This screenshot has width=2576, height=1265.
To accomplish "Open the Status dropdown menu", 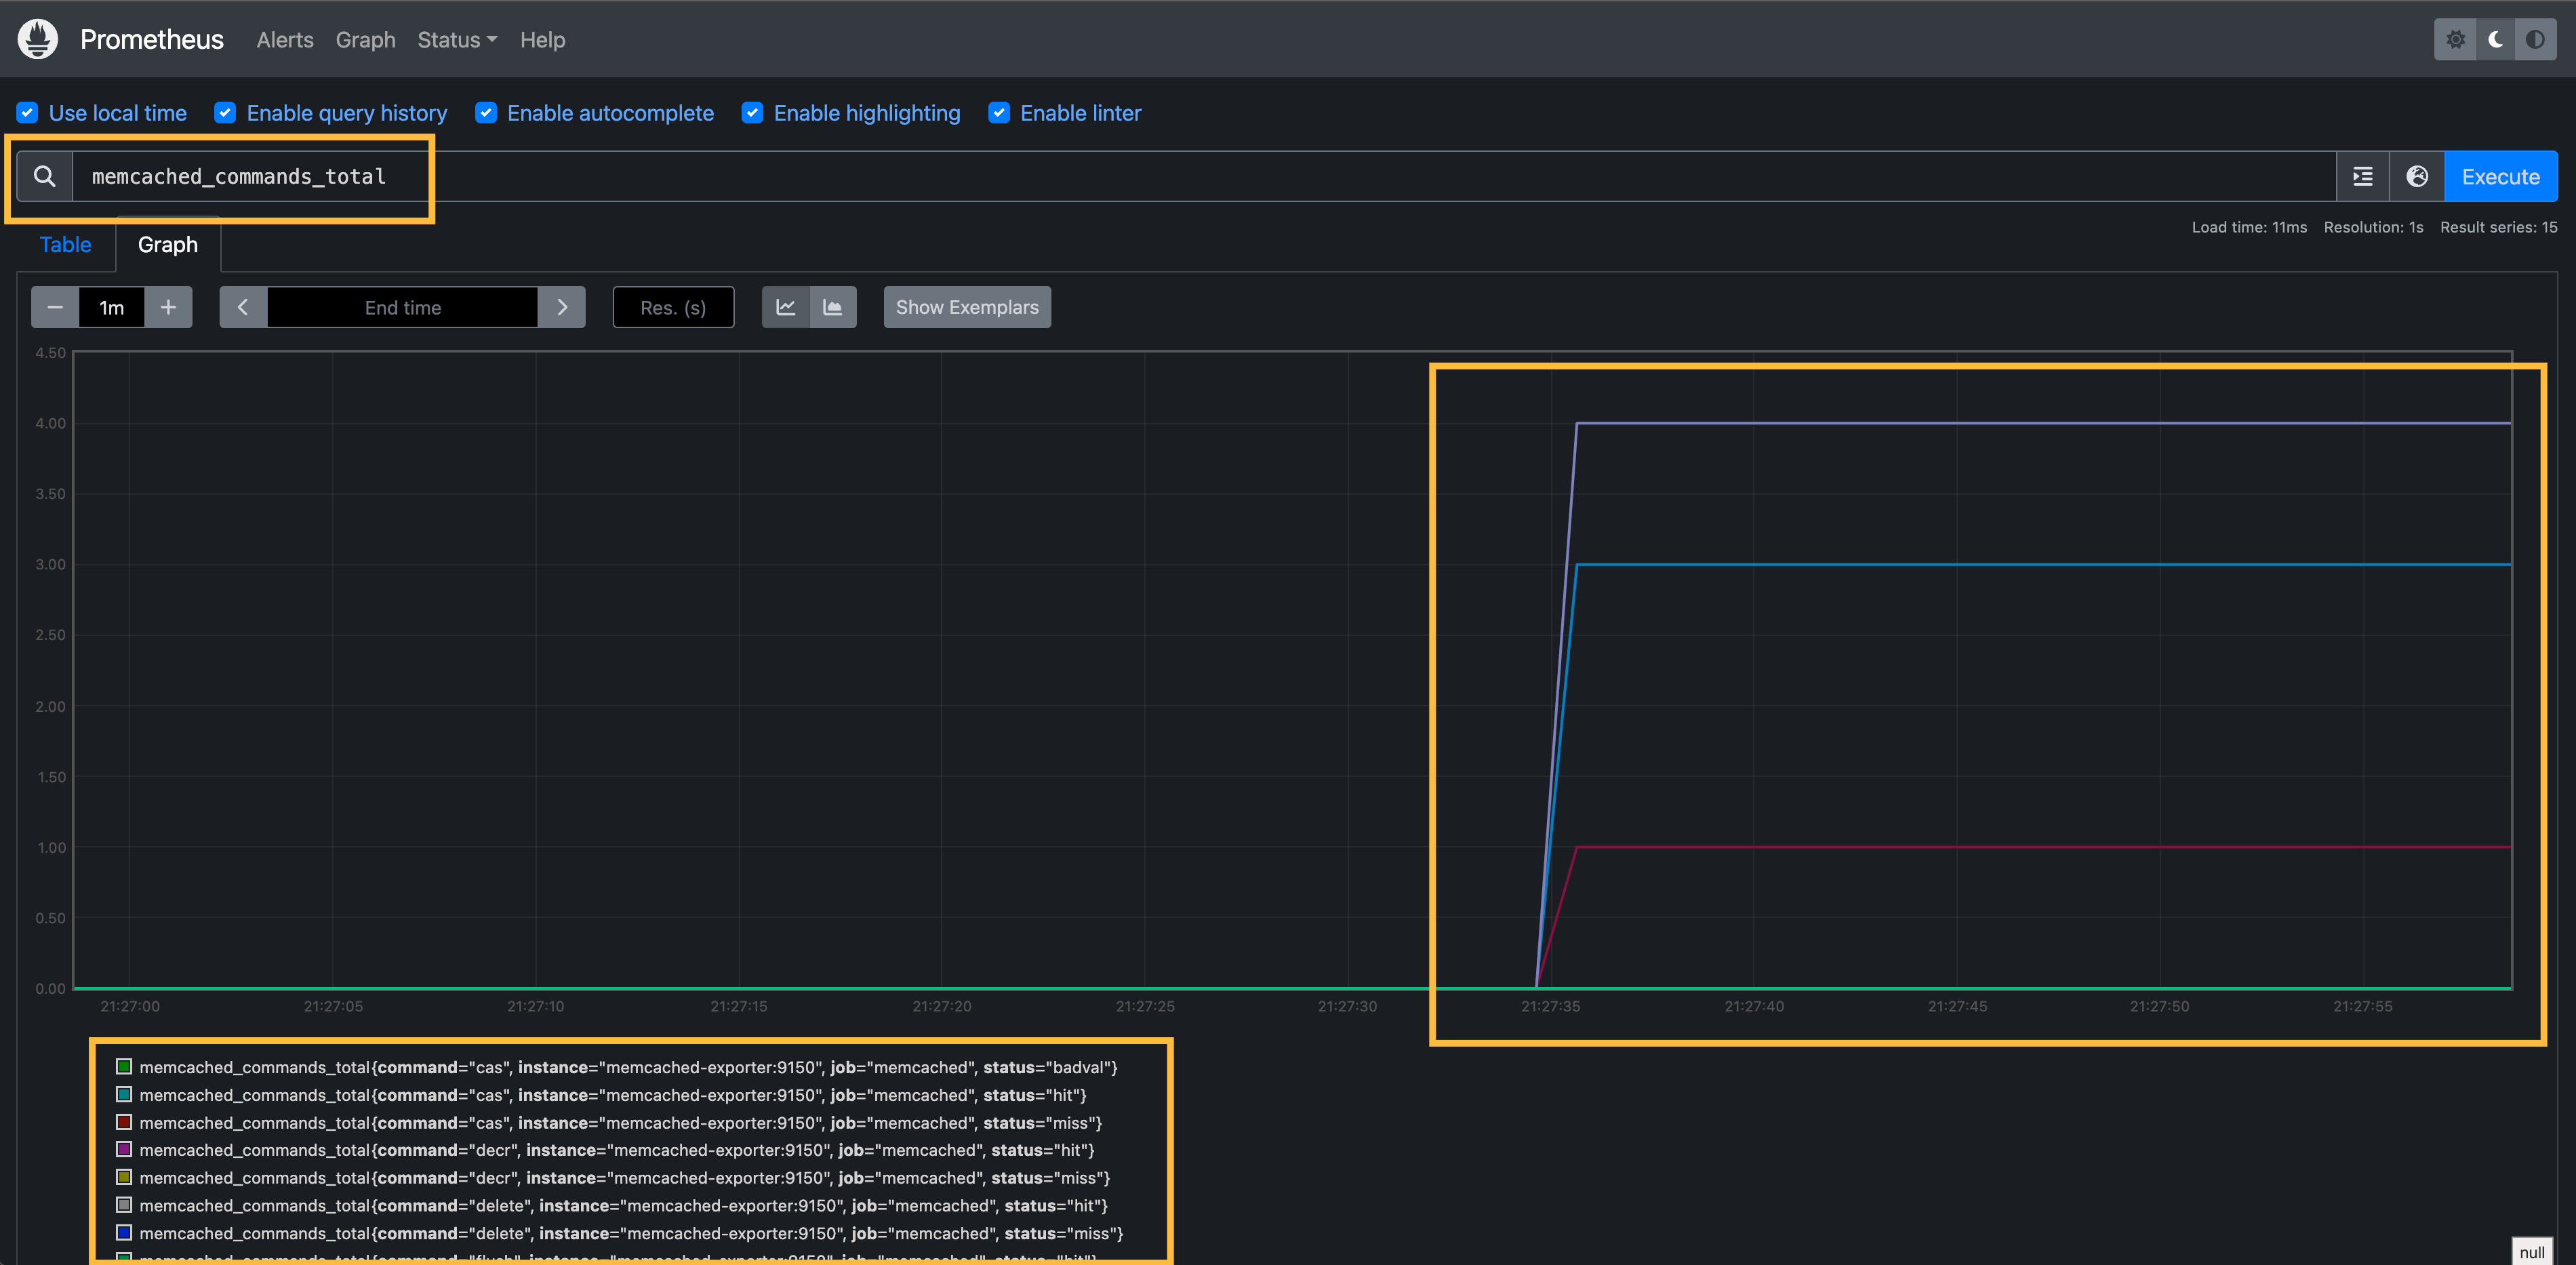I will pos(456,40).
